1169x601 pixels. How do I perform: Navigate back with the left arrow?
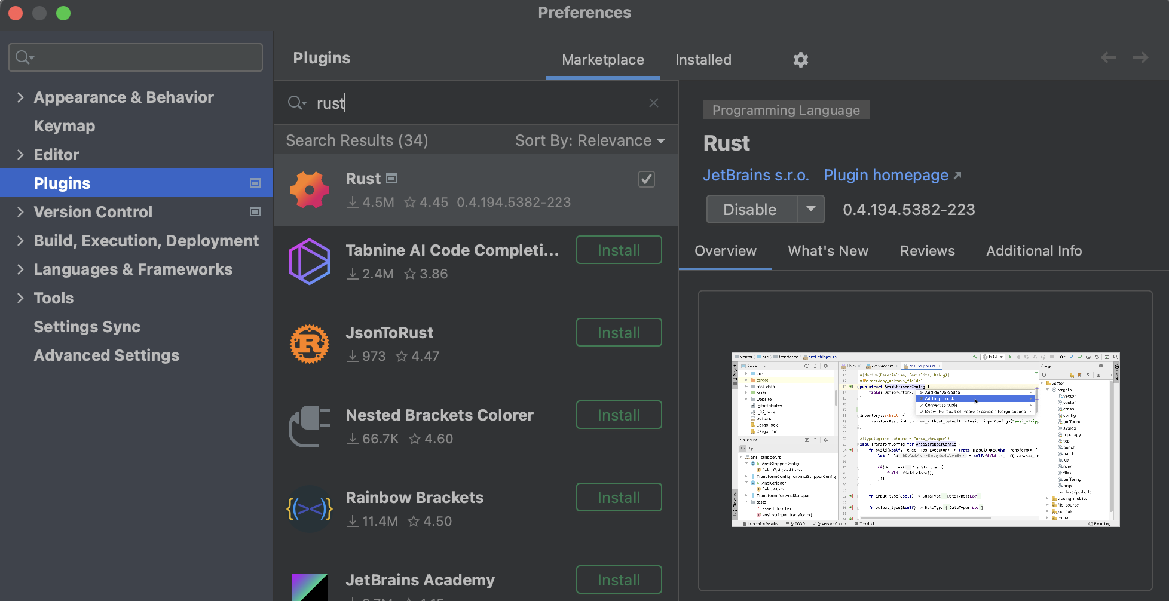(x=1109, y=57)
